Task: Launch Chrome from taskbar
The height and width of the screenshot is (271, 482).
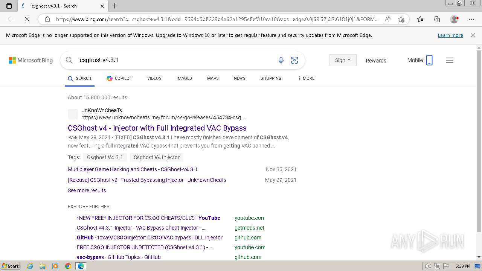Action: click(x=68, y=266)
